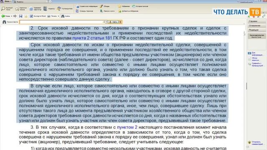Follow the link пункта 2 статьи 181
This screenshot has width=267, height=150.
coord(92,38)
